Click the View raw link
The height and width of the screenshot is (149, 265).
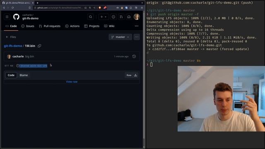tap(72, 82)
